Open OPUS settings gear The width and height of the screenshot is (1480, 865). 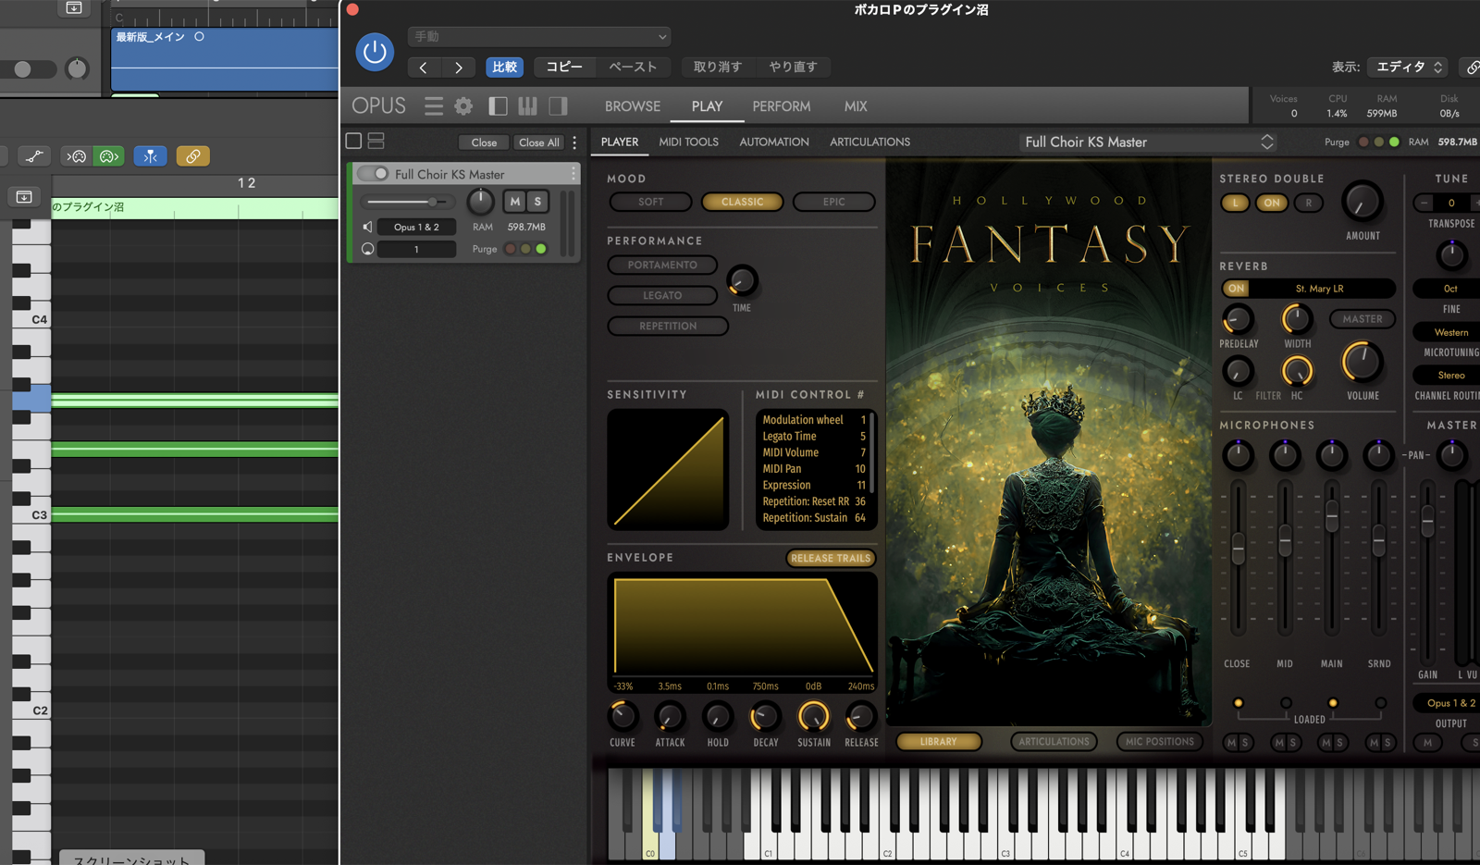(463, 106)
